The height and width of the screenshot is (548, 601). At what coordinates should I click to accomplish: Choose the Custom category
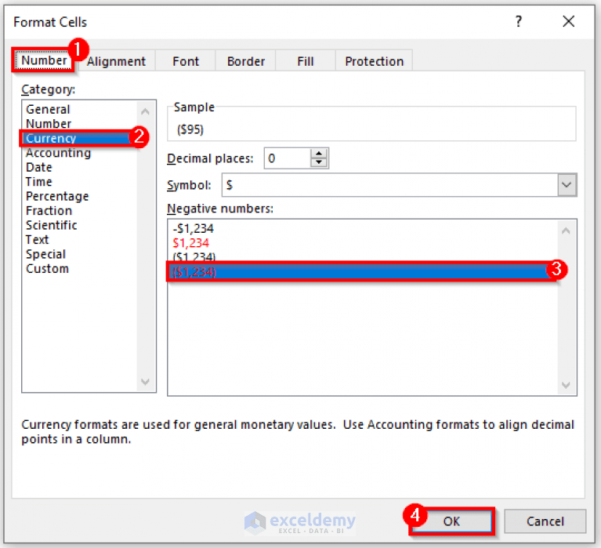pyautogui.click(x=79, y=269)
